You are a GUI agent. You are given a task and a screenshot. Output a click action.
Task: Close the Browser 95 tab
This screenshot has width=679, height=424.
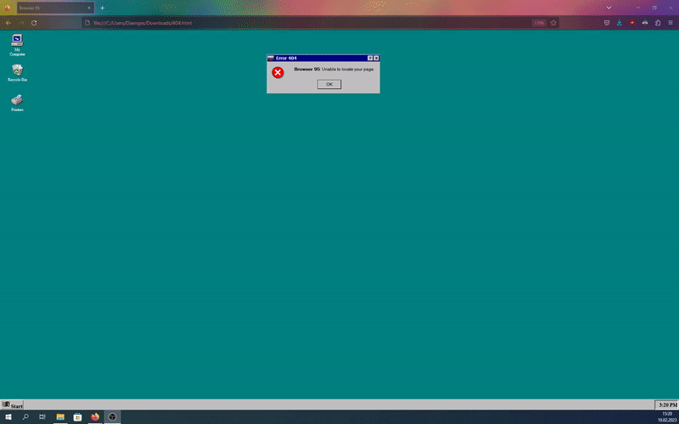(89, 8)
